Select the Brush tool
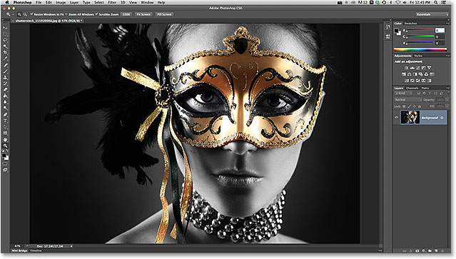This screenshot has width=456, height=259. [x=5, y=71]
